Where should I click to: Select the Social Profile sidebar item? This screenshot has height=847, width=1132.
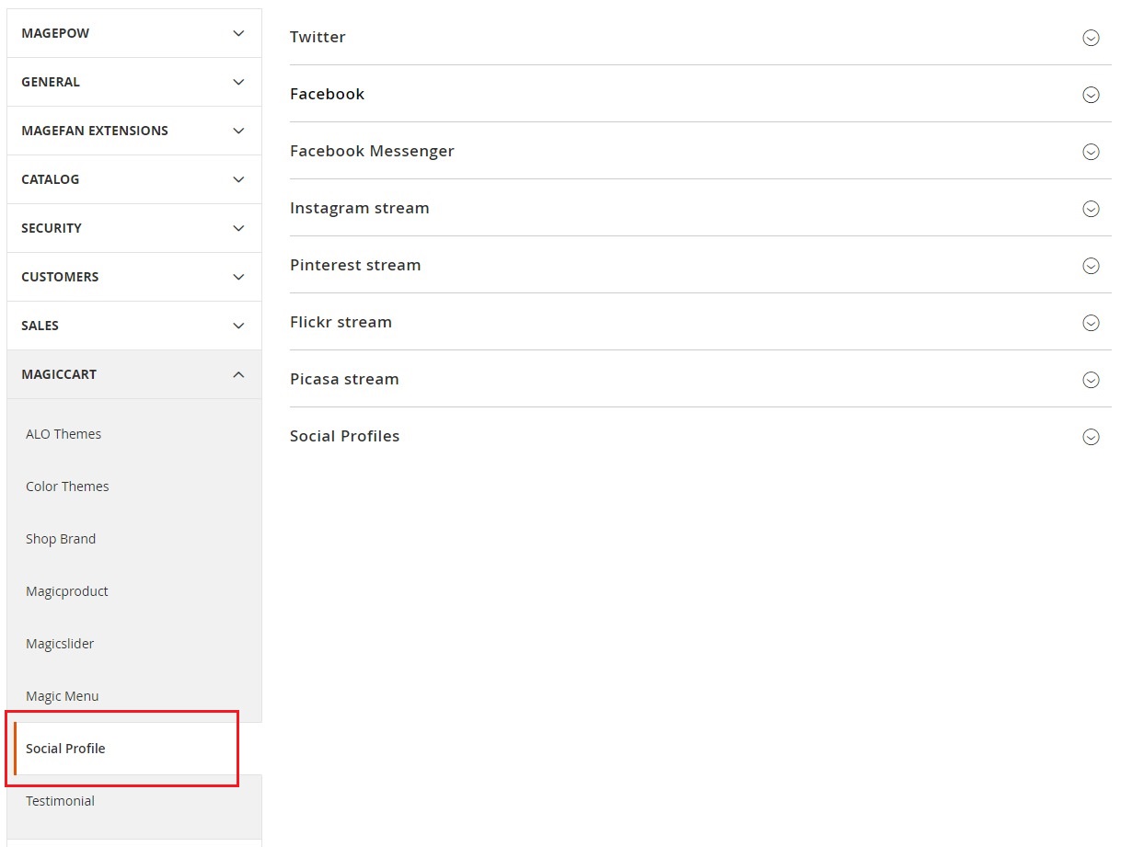65,749
